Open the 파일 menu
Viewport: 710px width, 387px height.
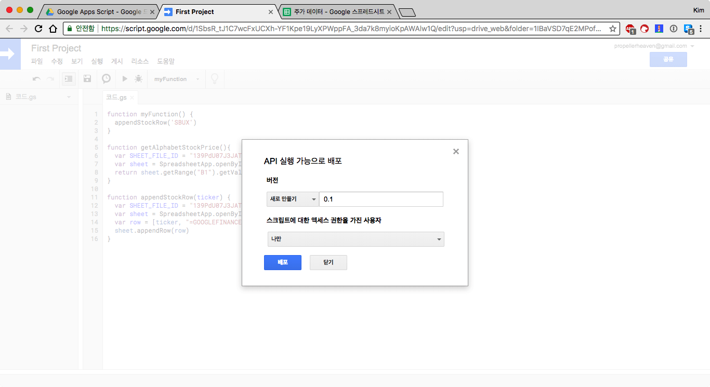[37, 61]
